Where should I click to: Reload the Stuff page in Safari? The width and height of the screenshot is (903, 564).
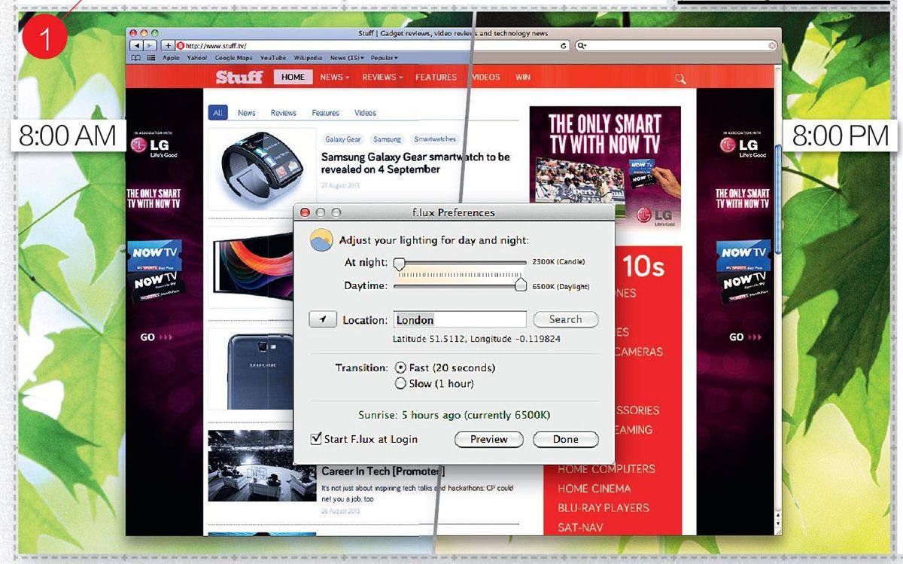click(x=564, y=46)
